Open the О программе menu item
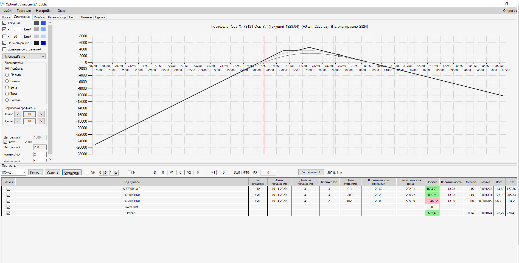519x263 pixels. [x=510, y=11]
